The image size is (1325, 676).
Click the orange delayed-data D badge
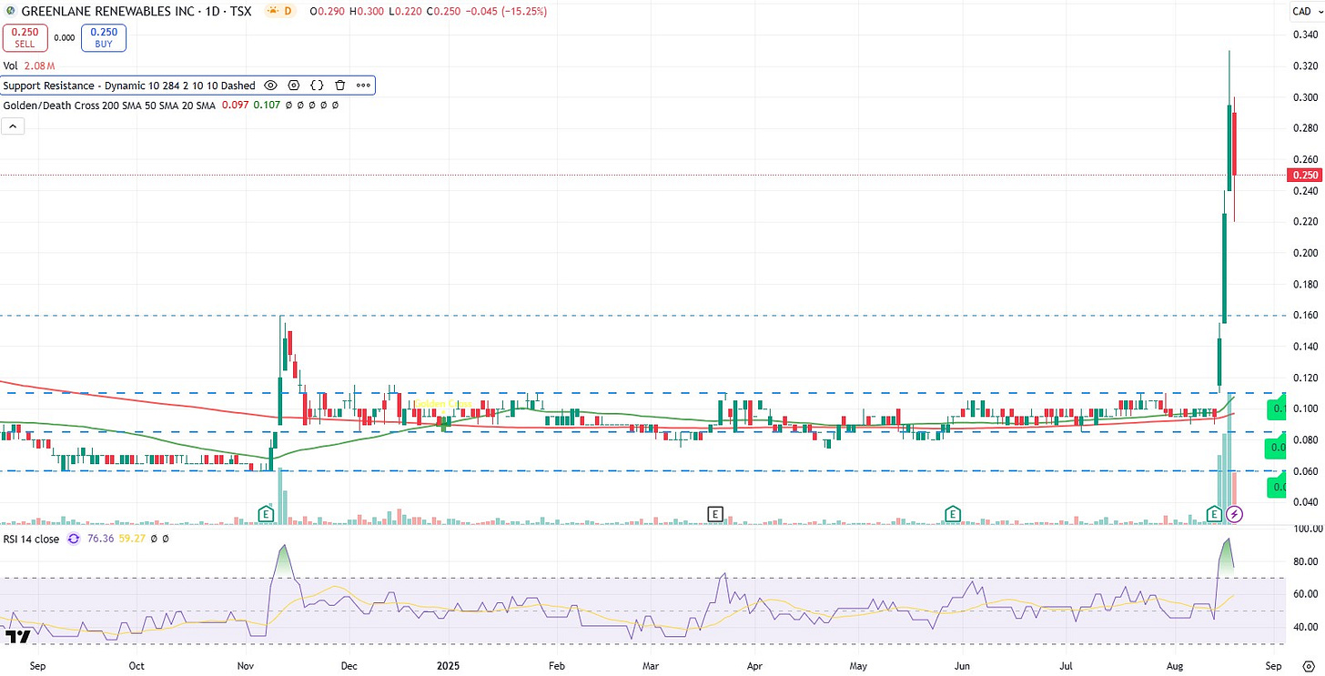coord(281,11)
